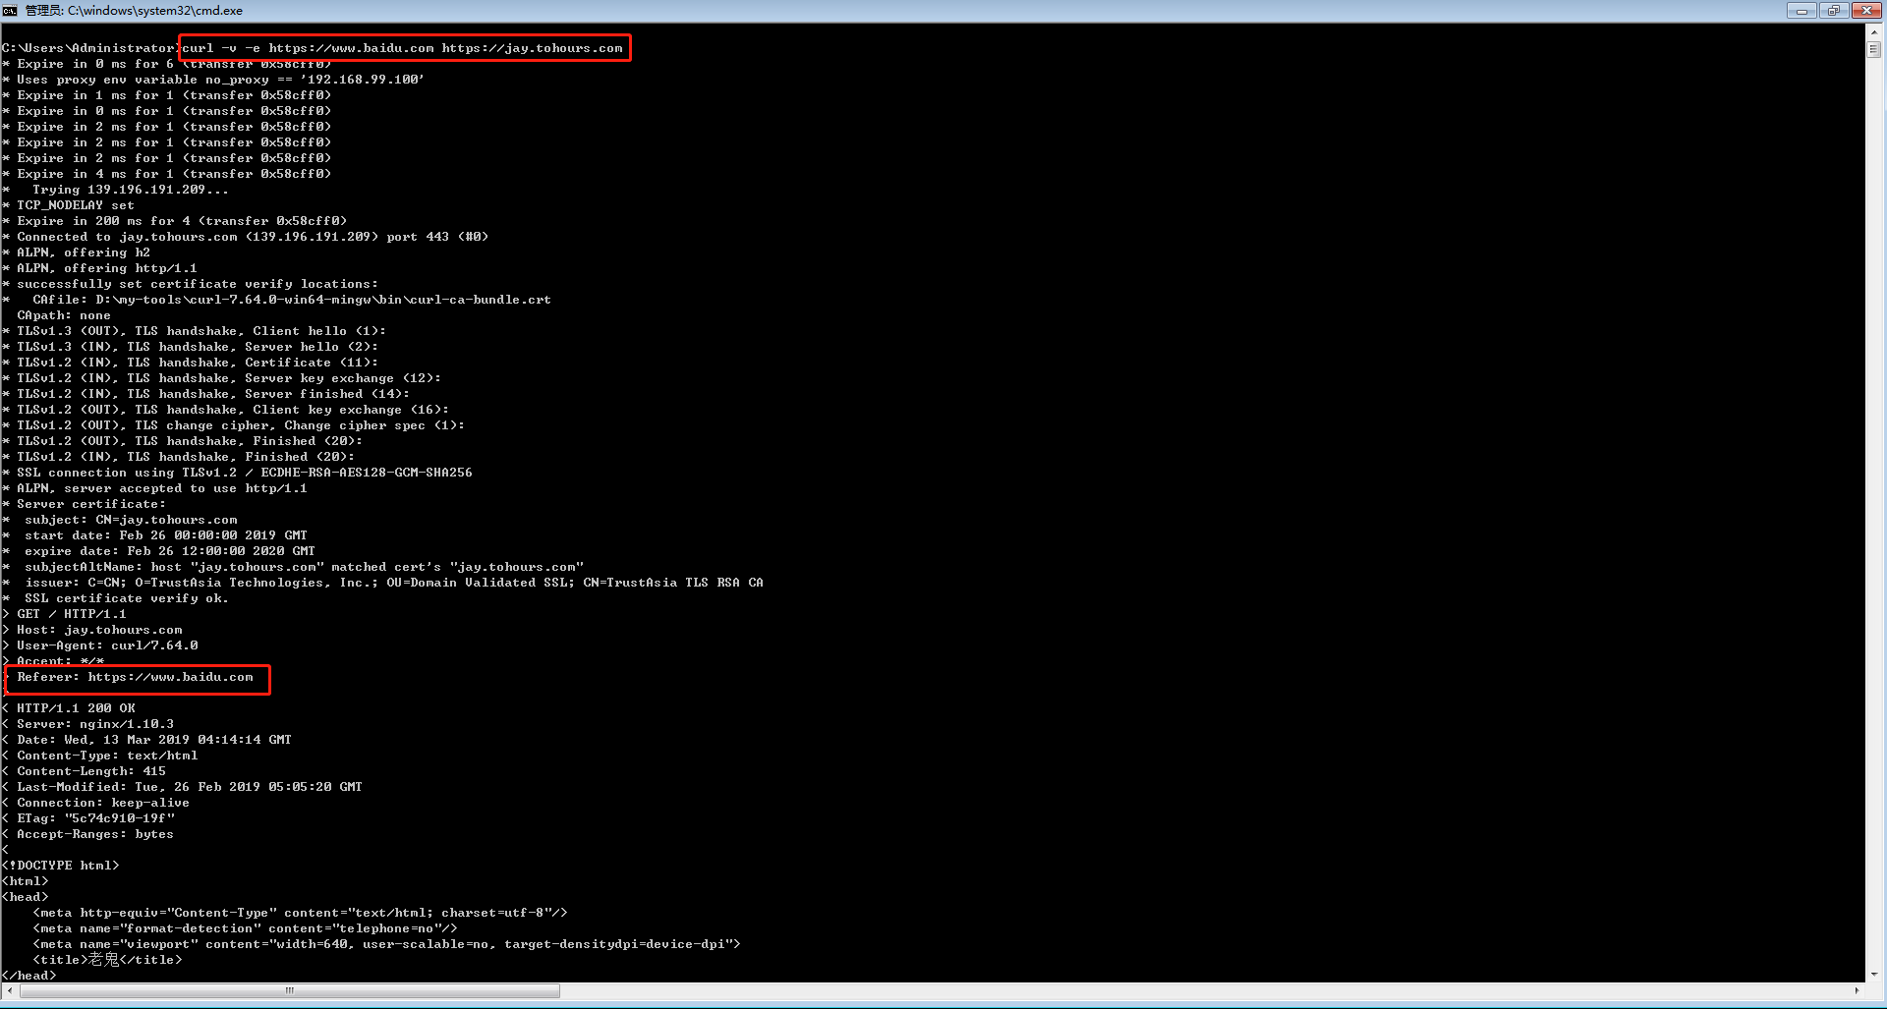Click empty horizontal scrollbar track right of thumb
This screenshot has height=1009, width=1887.
point(1179,990)
